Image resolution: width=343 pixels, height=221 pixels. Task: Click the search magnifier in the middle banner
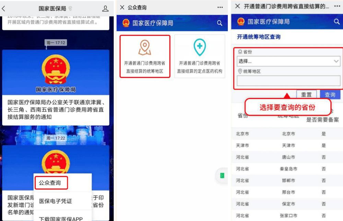point(220,23)
